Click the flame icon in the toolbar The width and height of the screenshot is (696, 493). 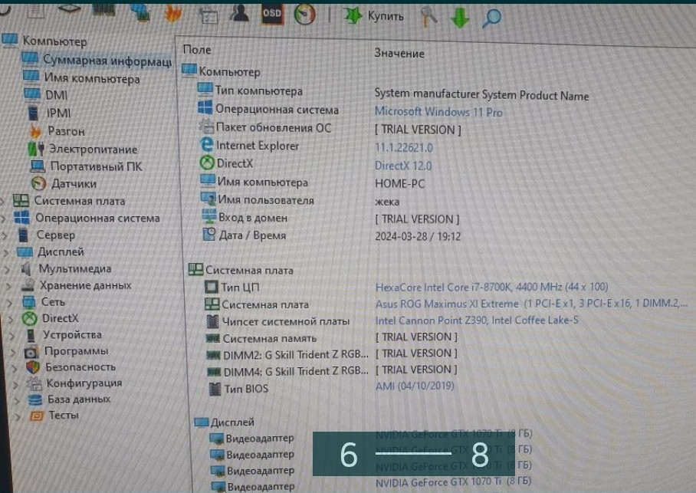click(174, 13)
